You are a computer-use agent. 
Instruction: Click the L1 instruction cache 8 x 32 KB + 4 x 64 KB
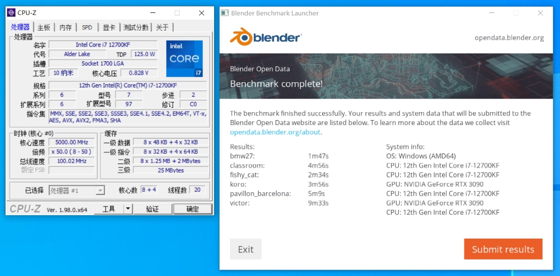tap(171, 151)
